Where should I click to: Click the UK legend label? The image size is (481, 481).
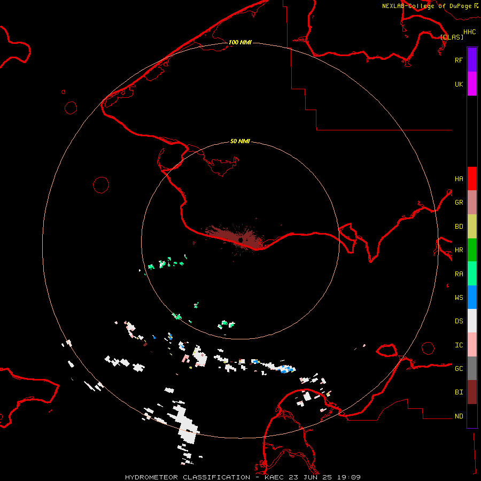pyautogui.click(x=459, y=84)
